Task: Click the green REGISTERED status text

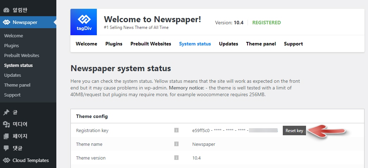Action: pos(266,23)
